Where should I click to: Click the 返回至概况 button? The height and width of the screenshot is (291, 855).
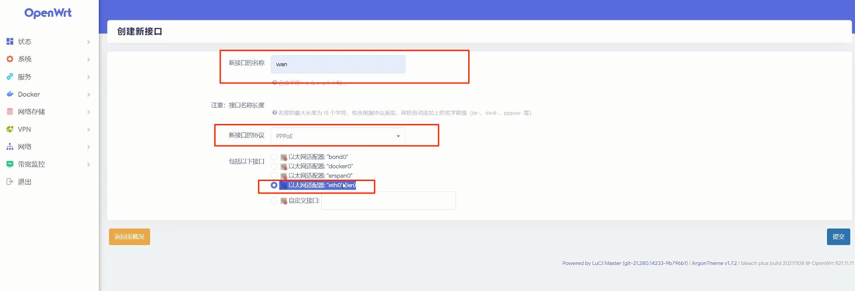(129, 237)
